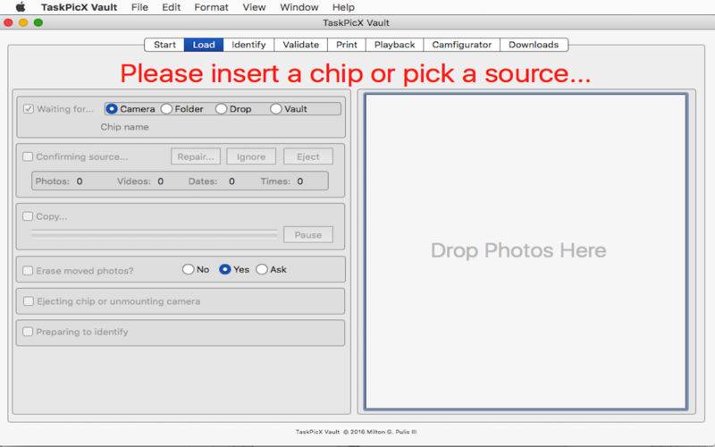Click the Drop Photos Here area

(526, 251)
